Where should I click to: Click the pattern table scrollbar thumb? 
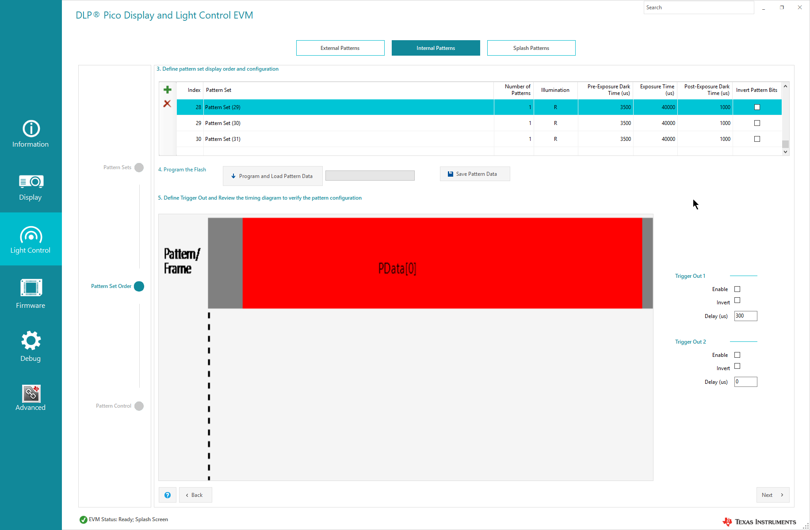[786, 144]
